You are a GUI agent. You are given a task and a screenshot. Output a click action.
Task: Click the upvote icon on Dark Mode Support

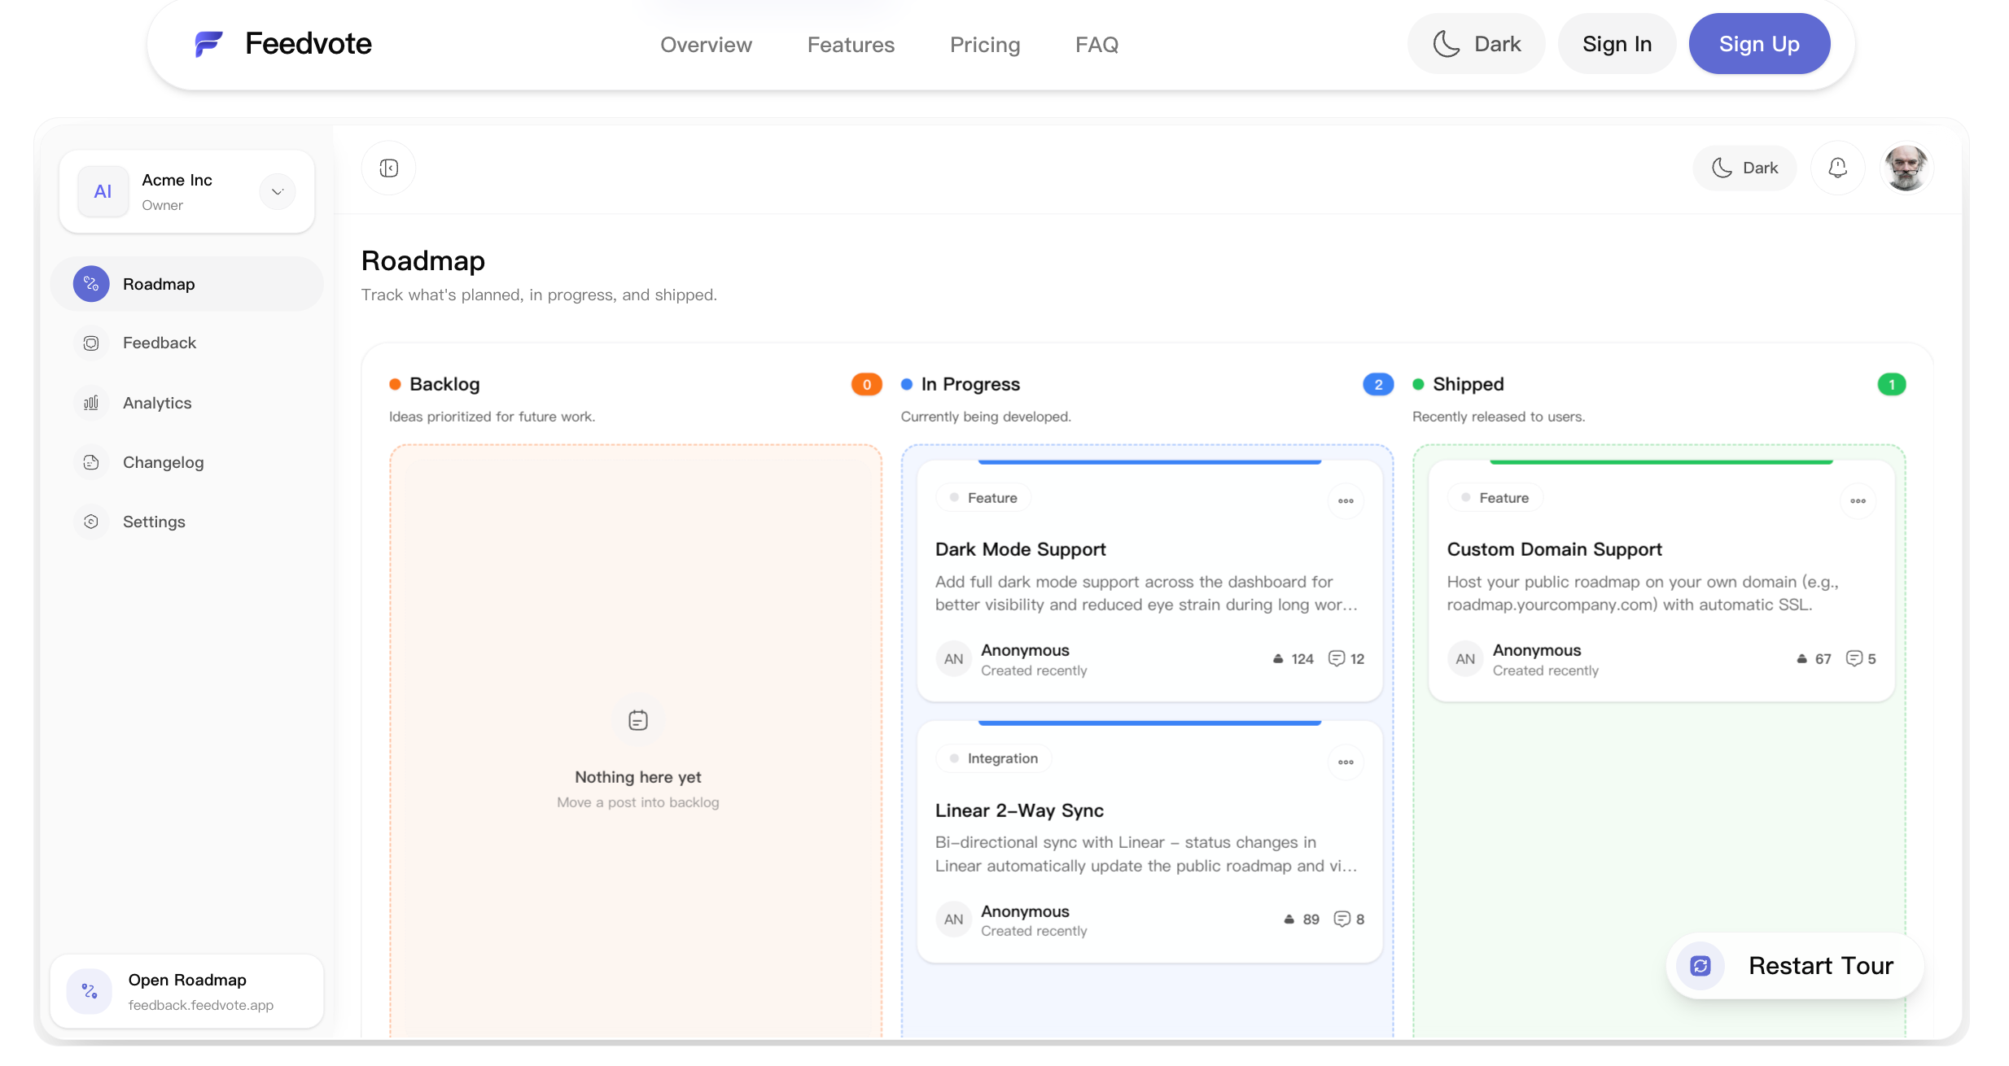tap(1278, 659)
